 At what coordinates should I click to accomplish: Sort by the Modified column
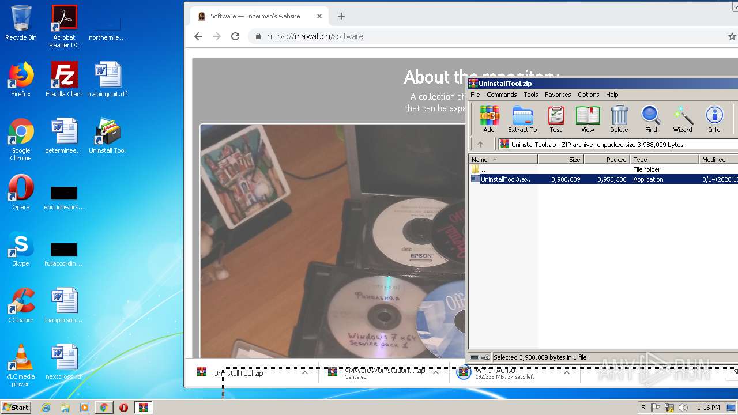click(718, 160)
